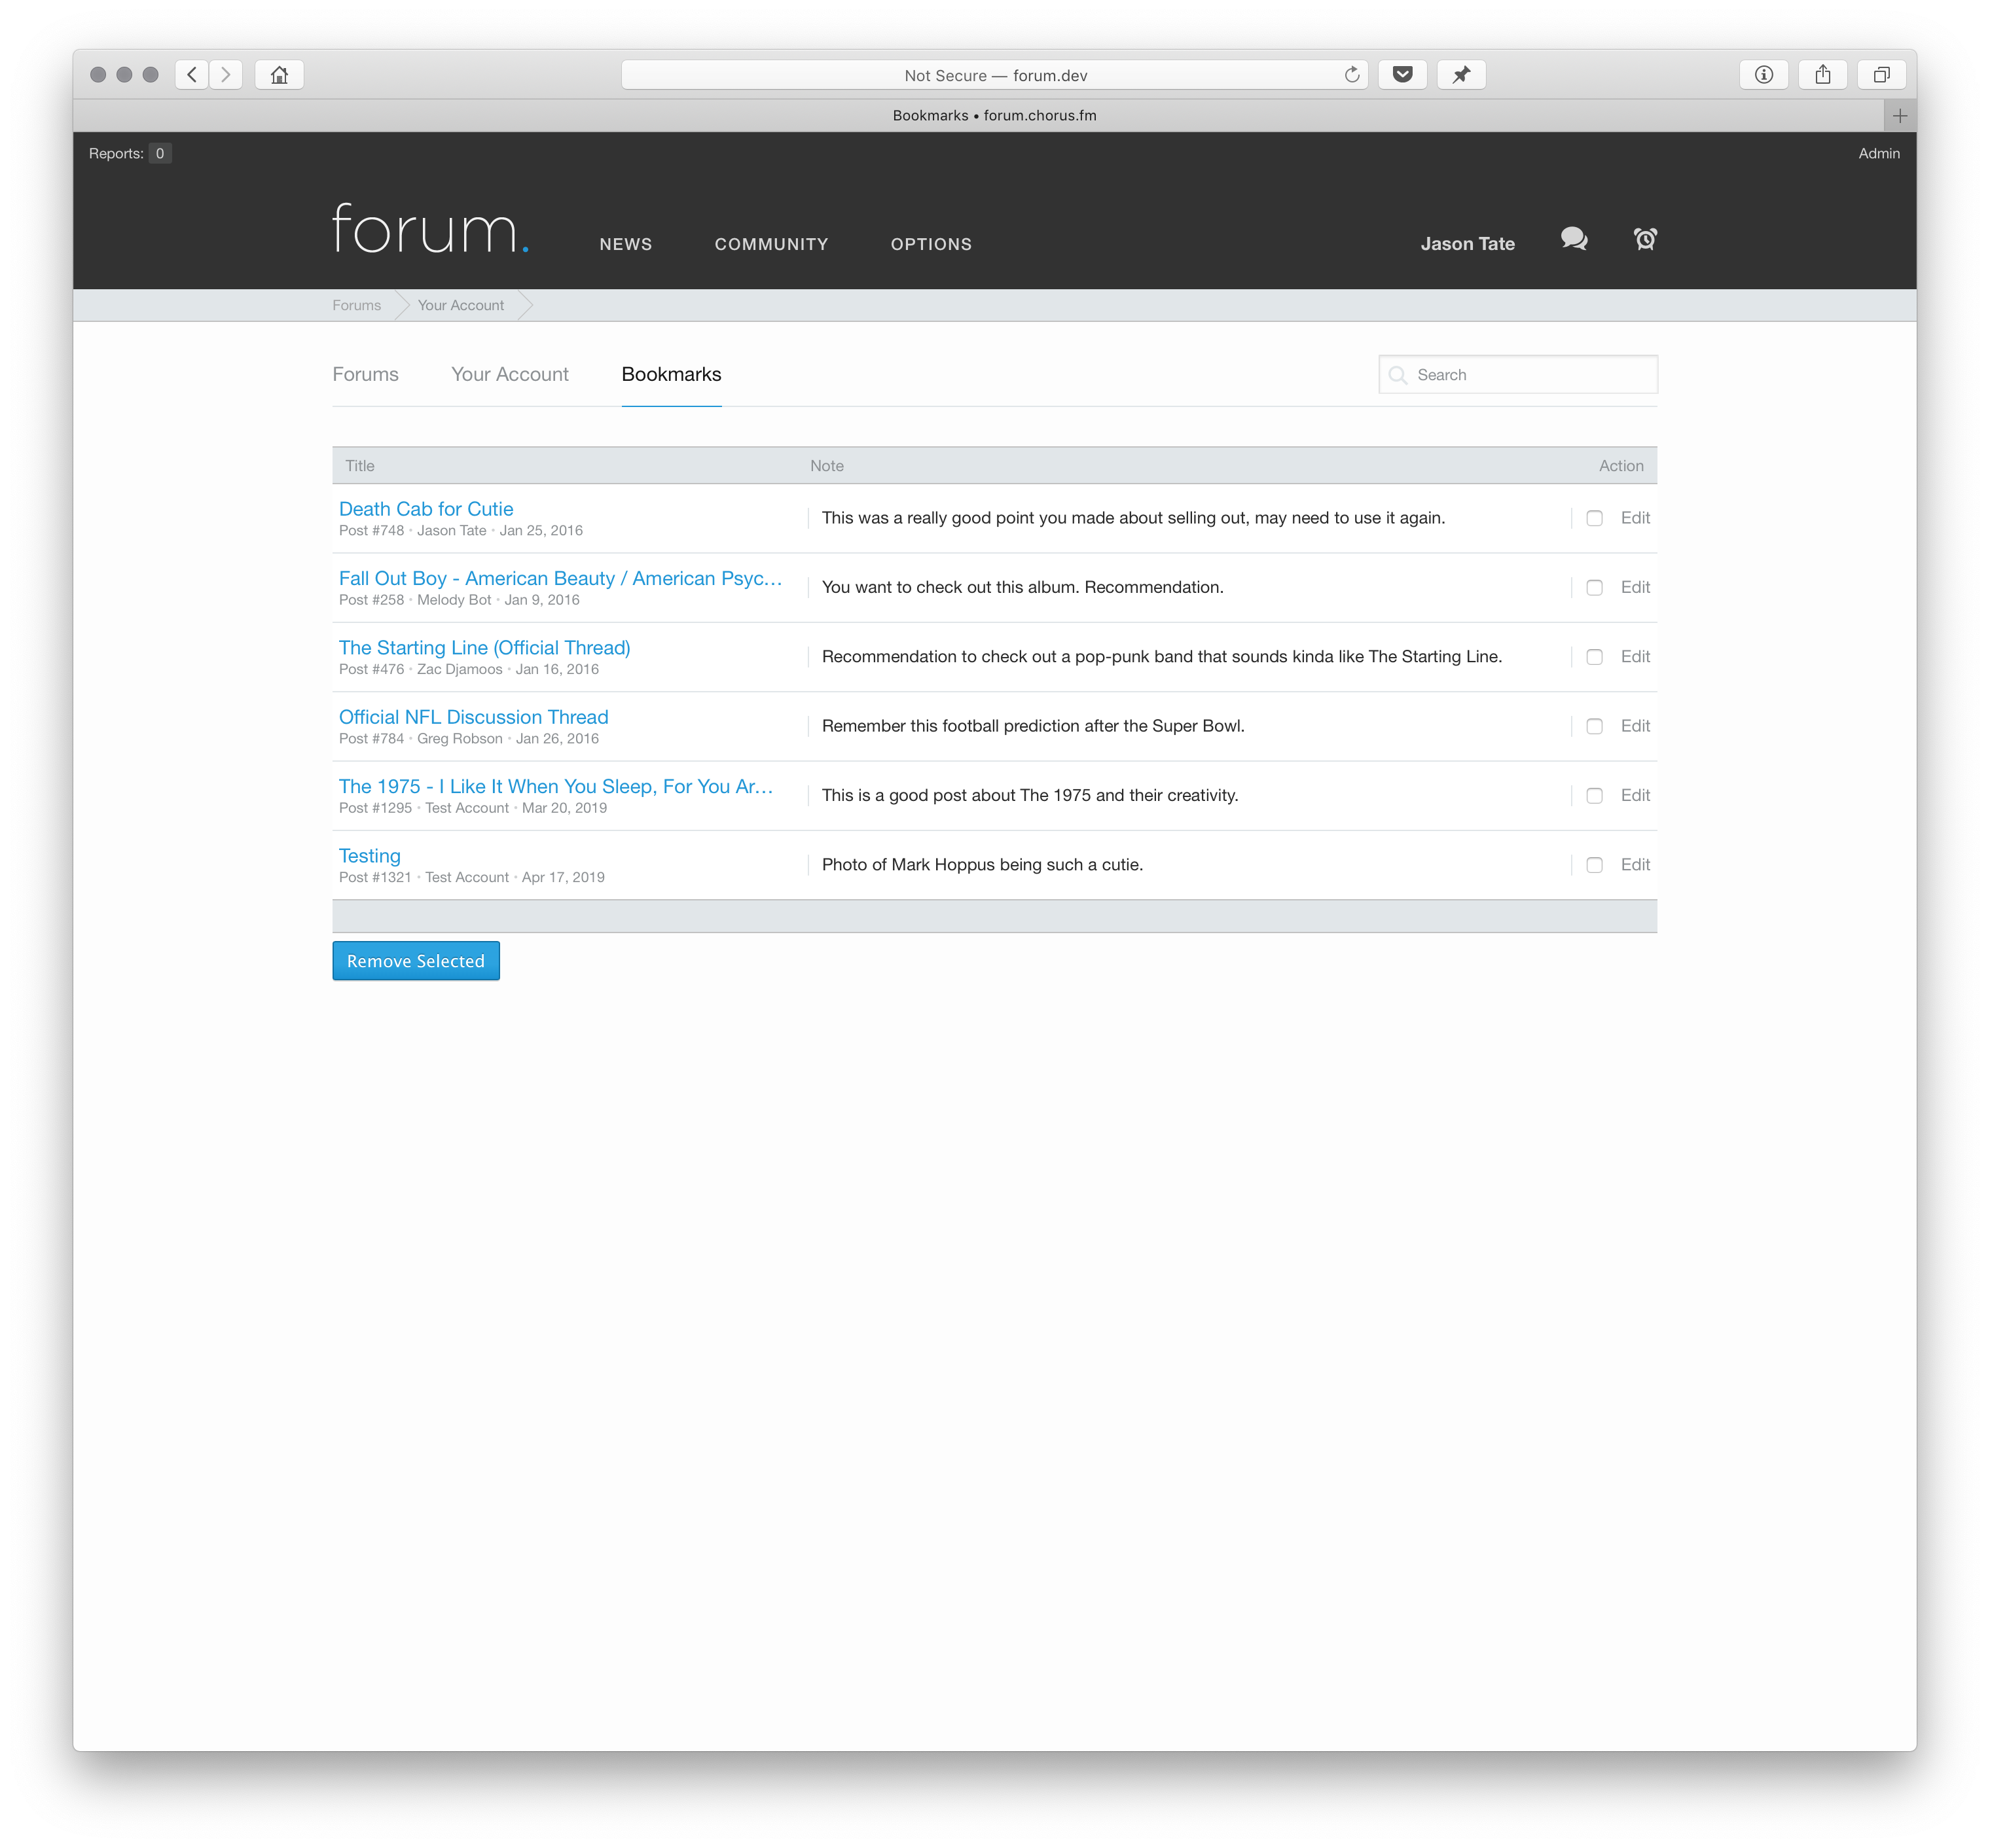Open the share sheet icon
Screen dimensions: 1990x1848
pos(1823,75)
